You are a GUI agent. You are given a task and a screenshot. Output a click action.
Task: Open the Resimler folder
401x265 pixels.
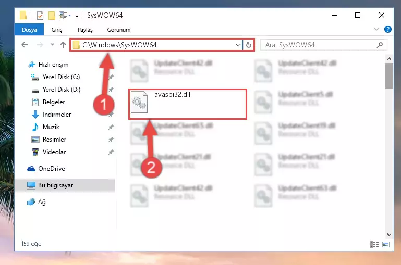point(54,140)
